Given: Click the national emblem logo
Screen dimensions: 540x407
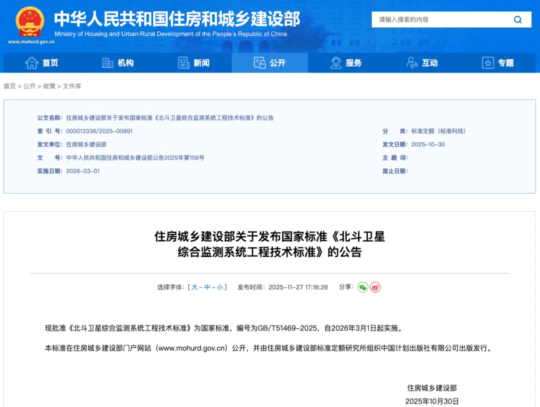Looking at the screenshot, I should (29, 22).
